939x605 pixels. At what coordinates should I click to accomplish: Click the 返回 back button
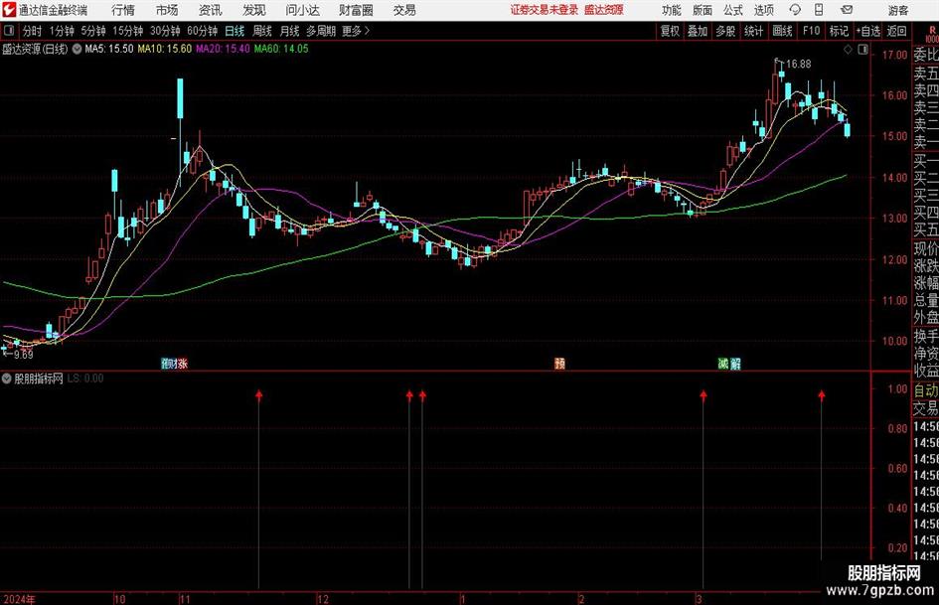[x=896, y=31]
